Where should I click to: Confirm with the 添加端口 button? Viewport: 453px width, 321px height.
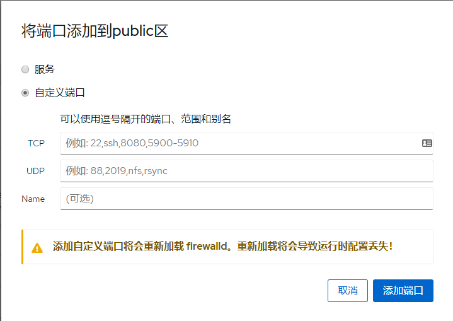(403, 291)
